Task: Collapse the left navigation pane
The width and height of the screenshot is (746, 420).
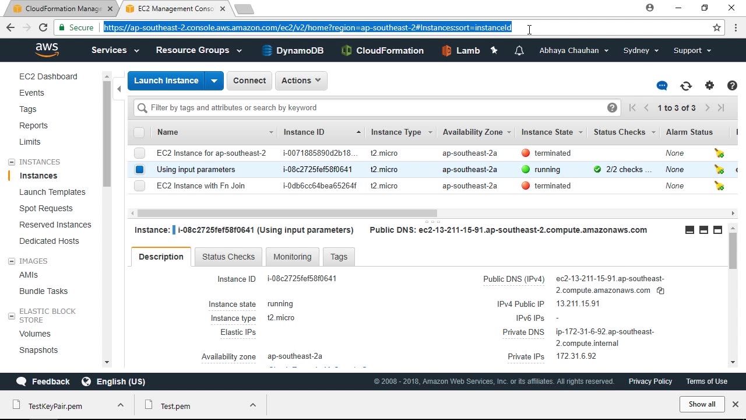Action: click(119, 89)
